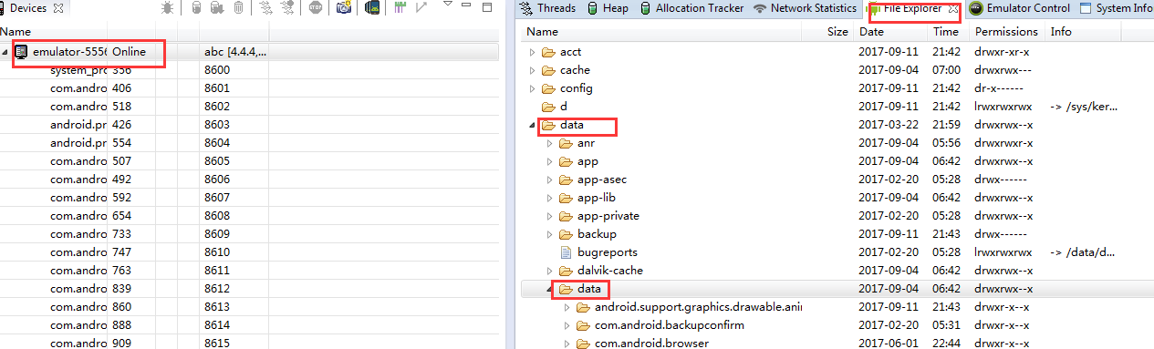The image size is (1154, 349).
Task: Expand the acct folder
Action: pyautogui.click(x=533, y=52)
